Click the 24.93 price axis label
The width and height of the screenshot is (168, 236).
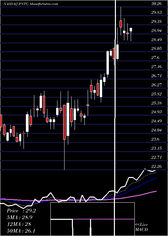(x=157, y=112)
